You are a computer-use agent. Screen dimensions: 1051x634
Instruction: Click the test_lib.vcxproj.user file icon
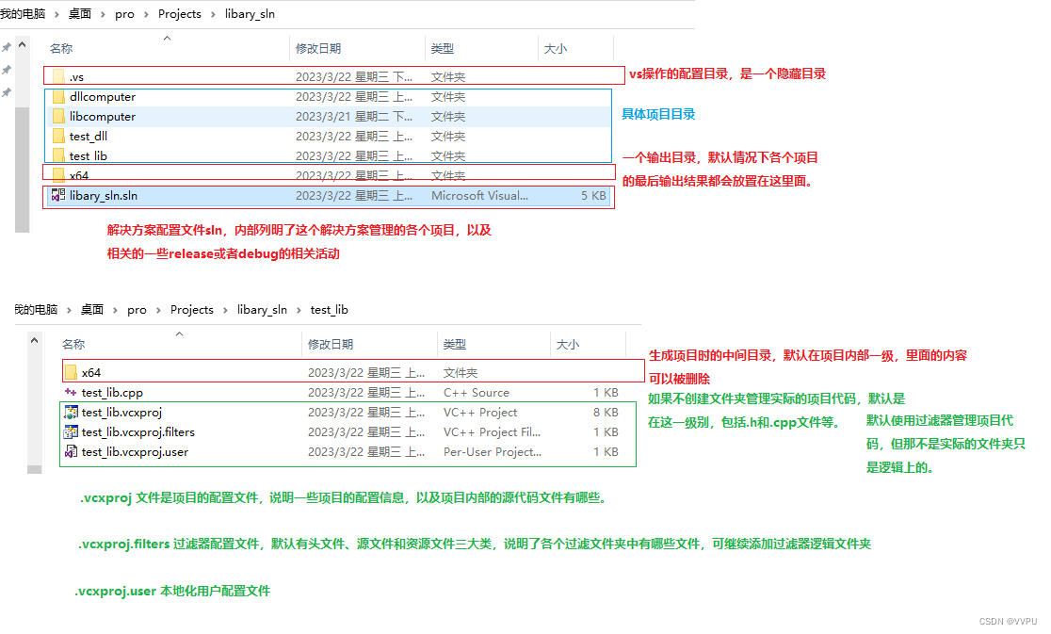click(x=71, y=451)
